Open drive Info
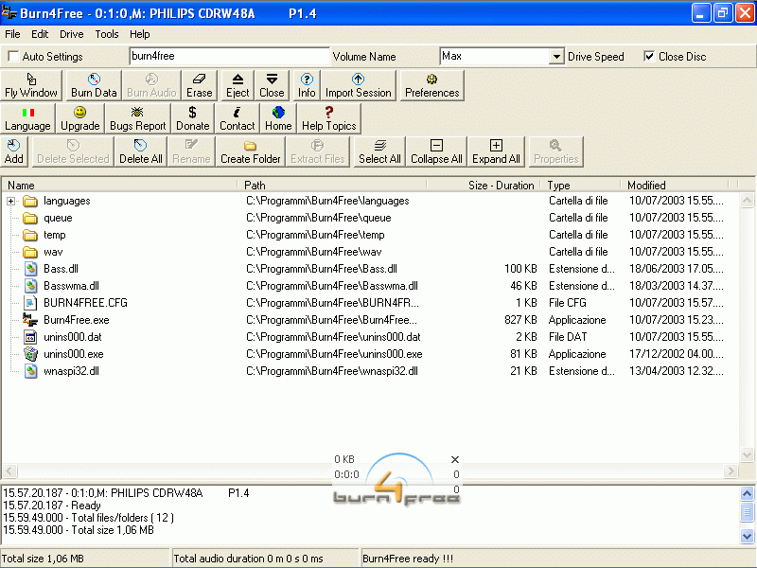The image size is (757, 568). click(307, 85)
